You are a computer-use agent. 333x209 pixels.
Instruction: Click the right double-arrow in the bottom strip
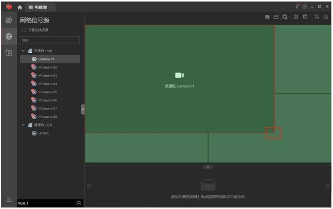pos(325,186)
